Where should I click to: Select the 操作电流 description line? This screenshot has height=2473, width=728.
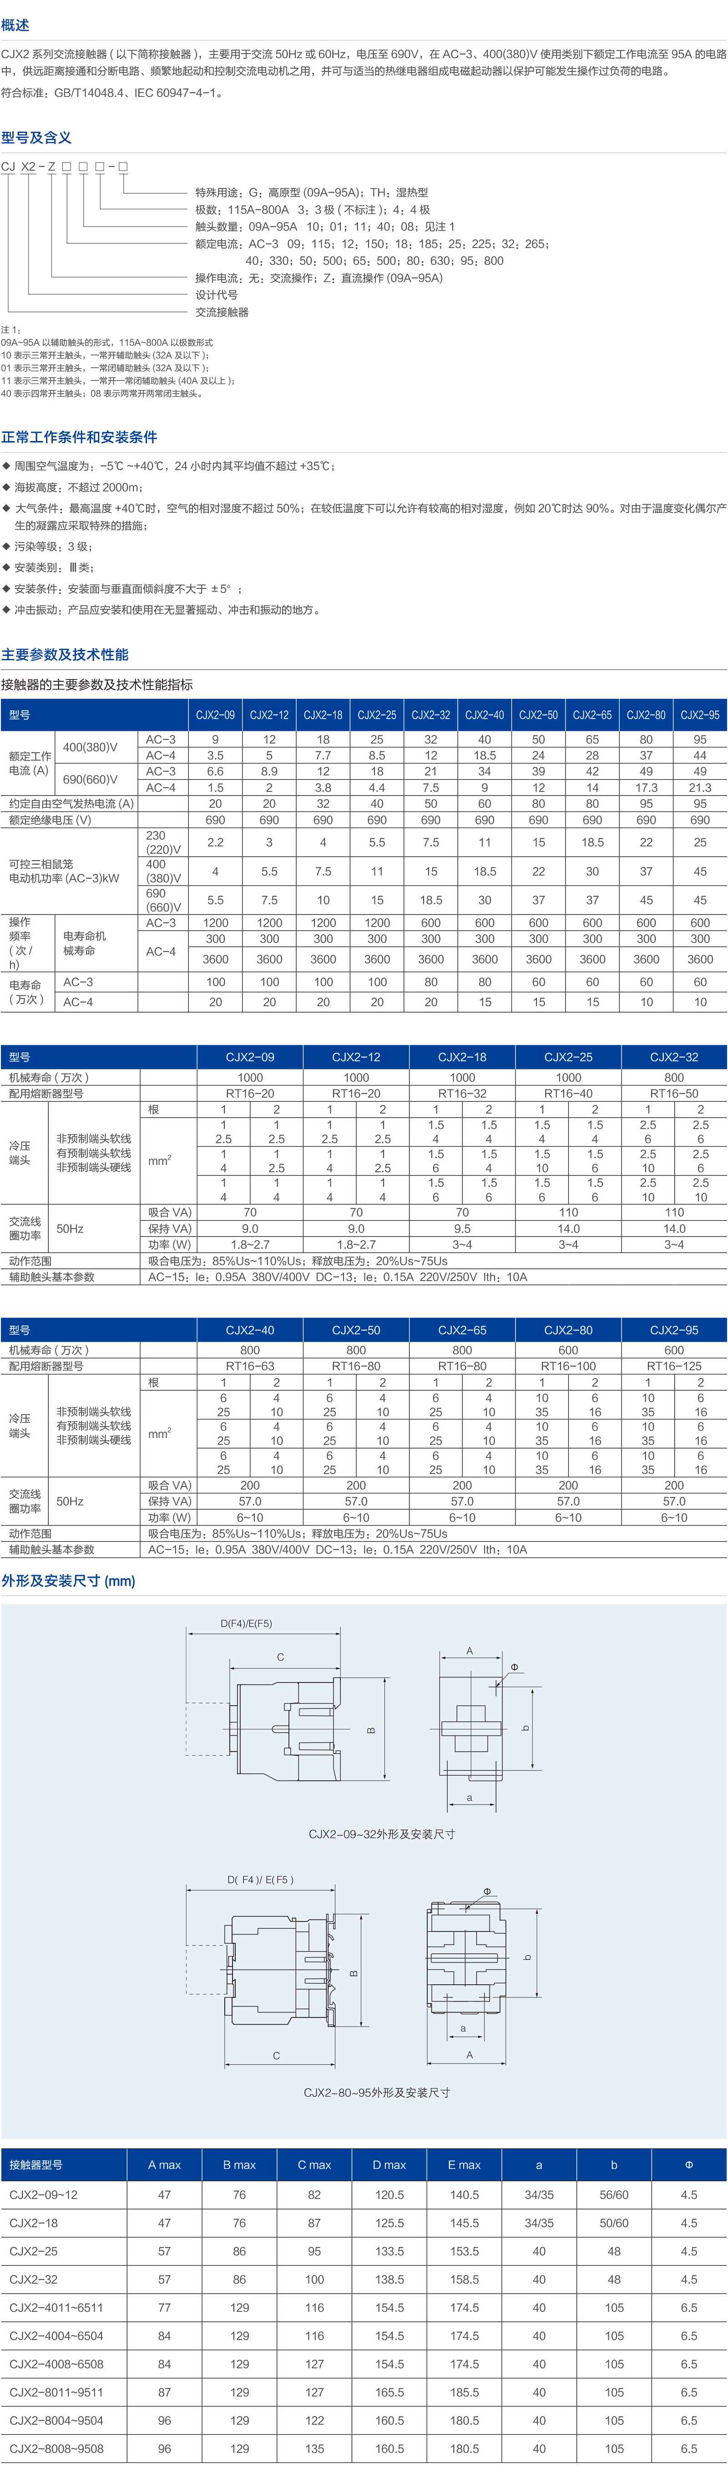coord(319,278)
